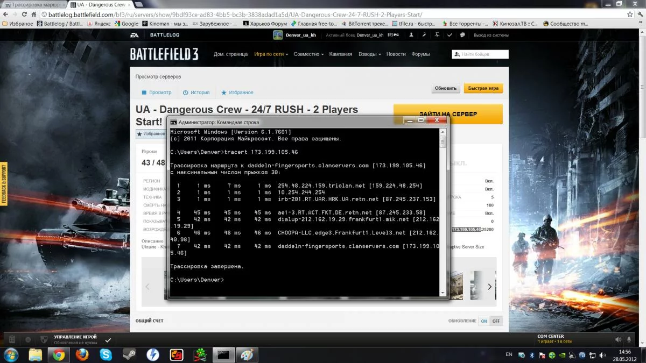Open Windows Explorer from the taskbar
This screenshot has height=363, width=646.
(35, 355)
